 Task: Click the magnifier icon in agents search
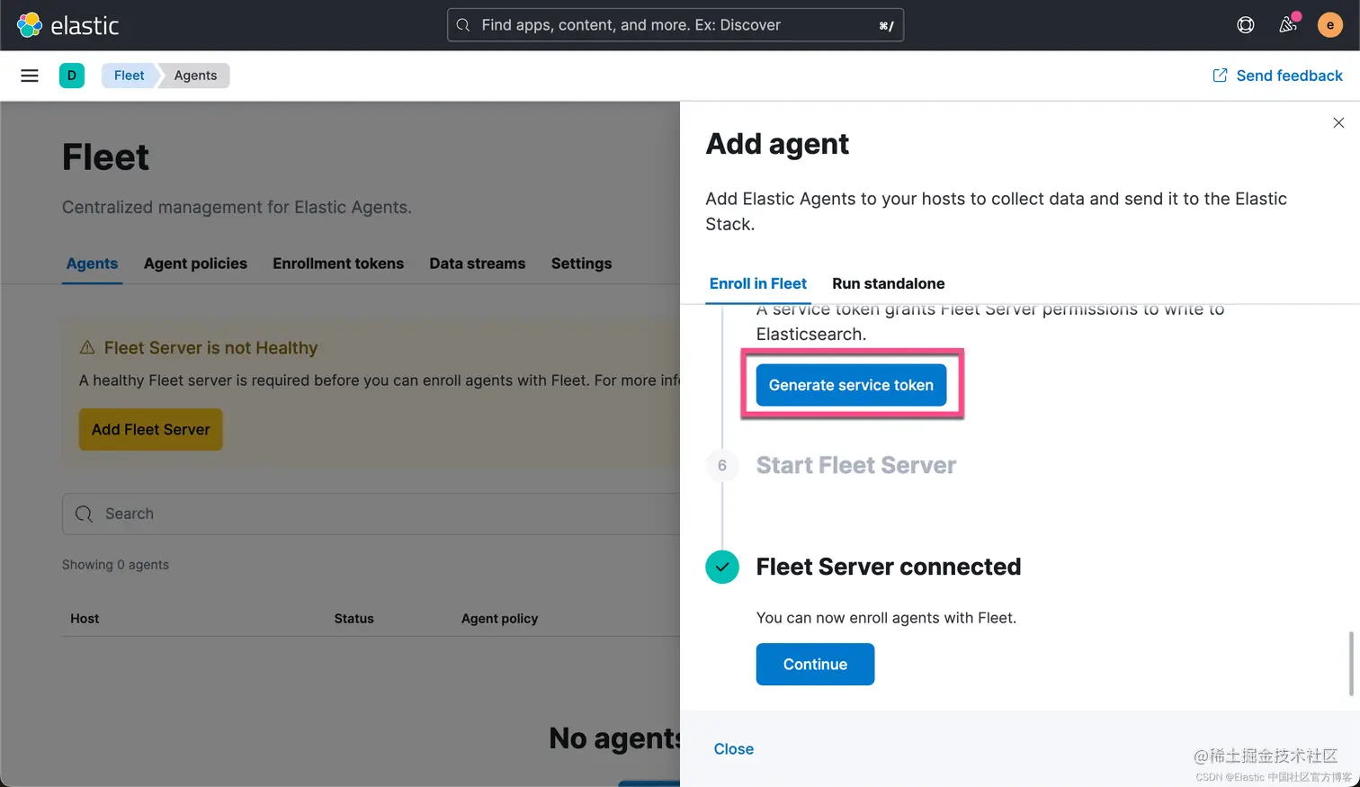[x=84, y=514]
